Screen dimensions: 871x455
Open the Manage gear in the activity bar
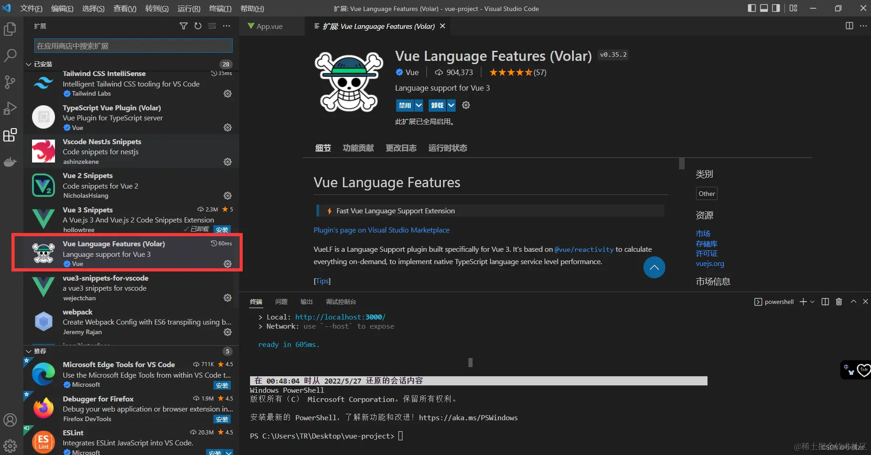coord(10,445)
